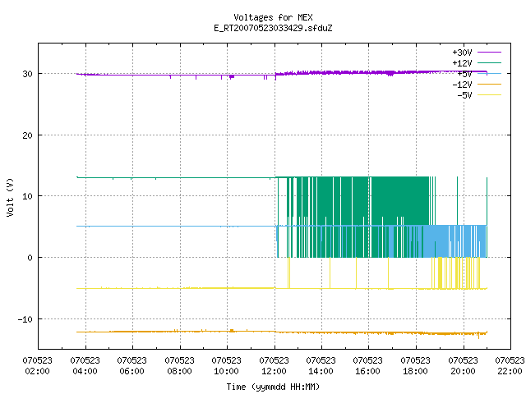This screenshot has height=394, width=526.
Task: Pick the green +12V legend line sample
Action: point(489,62)
